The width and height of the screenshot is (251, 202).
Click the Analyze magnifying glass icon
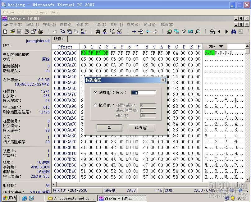pyautogui.click(x=198, y=32)
